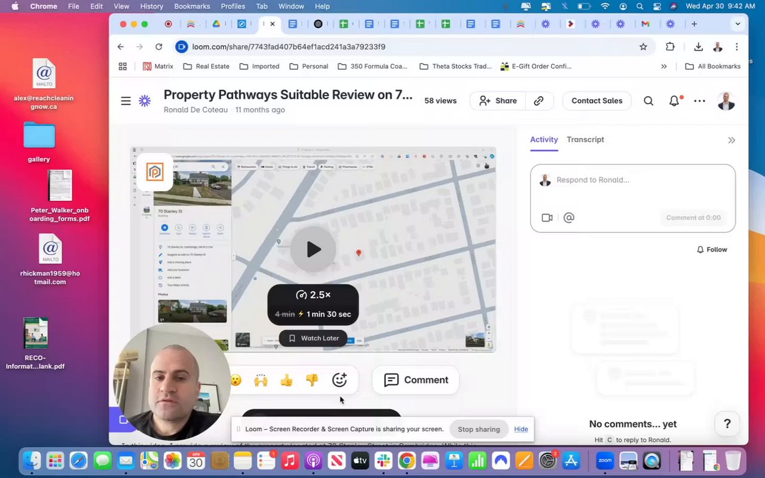Open the Chrome apps grid shortcut
This screenshot has width=765, height=478.
click(x=123, y=66)
